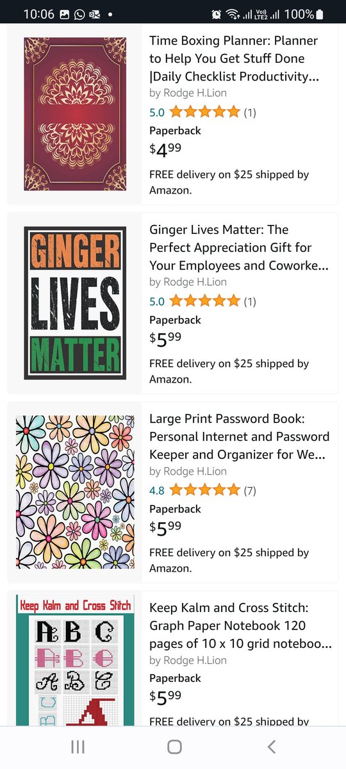Open the Large Print Password Book title
This screenshot has height=769, width=346.
[239, 436]
